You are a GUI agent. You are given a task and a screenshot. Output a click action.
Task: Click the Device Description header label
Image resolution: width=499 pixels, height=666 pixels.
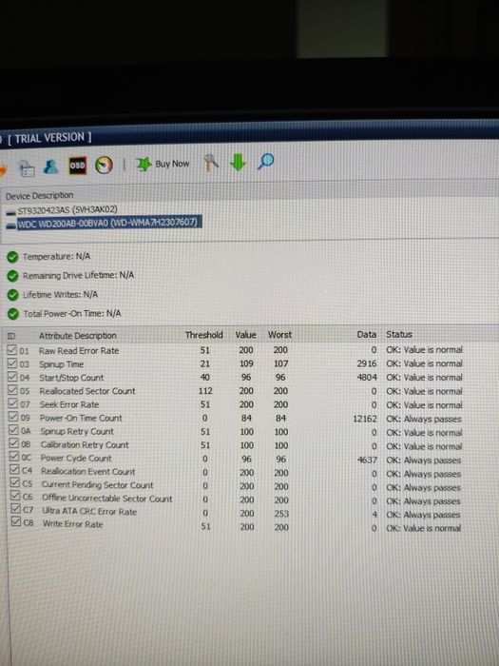click(x=40, y=195)
